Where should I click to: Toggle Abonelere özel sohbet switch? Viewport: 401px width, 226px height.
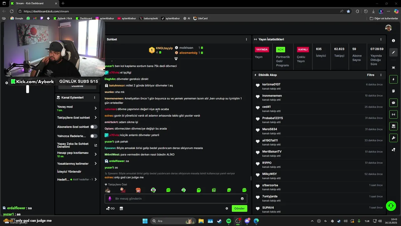94,127
